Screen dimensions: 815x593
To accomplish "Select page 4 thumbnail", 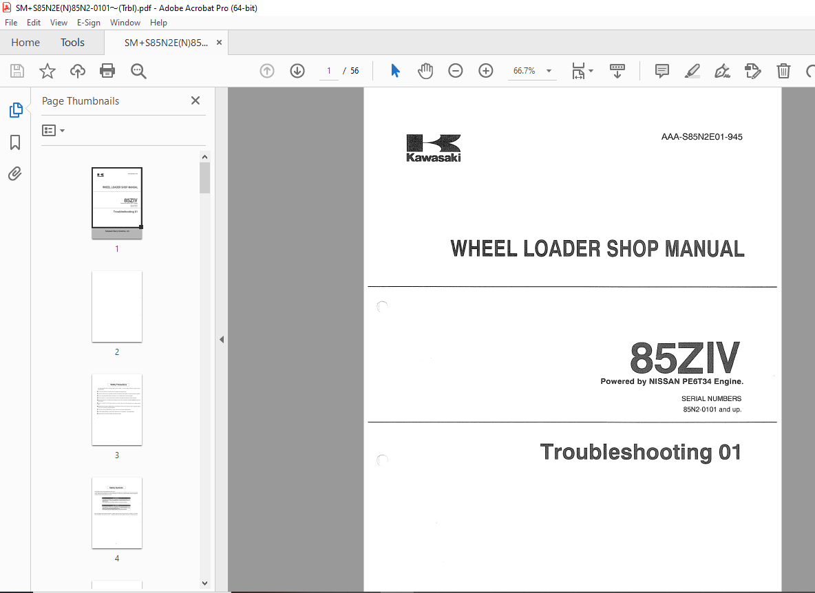I will 117,513.
